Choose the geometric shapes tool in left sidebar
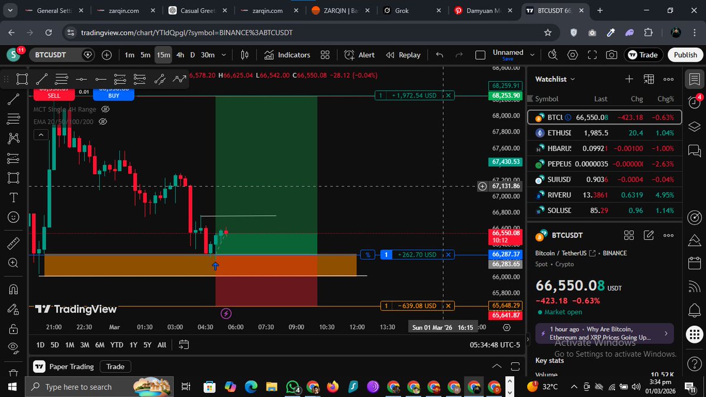This screenshot has height=397, width=706. [14, 177]
